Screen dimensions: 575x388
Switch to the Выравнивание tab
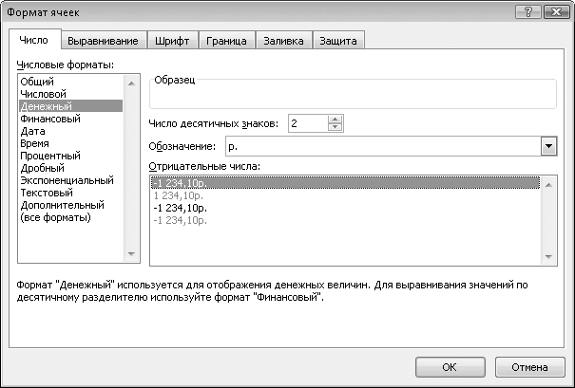pos(103,41)
